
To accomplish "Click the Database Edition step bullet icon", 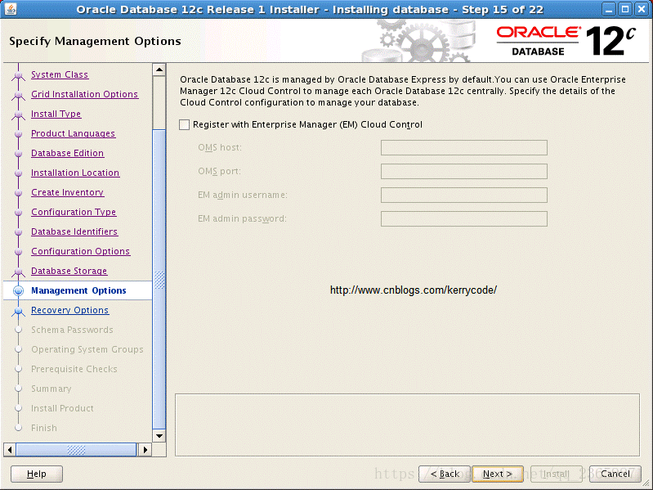I will [x=18, y=153].
